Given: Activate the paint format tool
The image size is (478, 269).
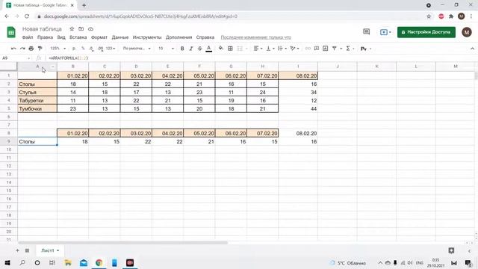Looking at the screenshot, I should click(40, 49).
